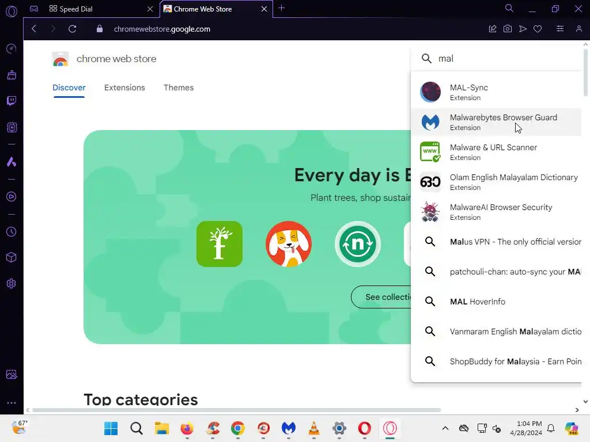The image size is (590, 442).
Task: Go back to previous page
Action: tap(34, 29)
